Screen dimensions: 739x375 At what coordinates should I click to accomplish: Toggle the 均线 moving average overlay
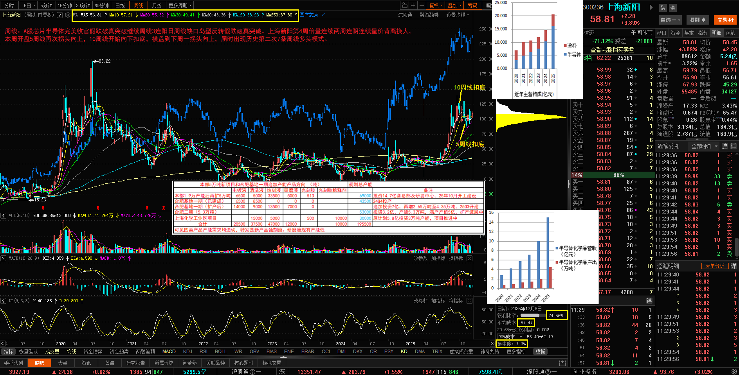pos(71,352)
